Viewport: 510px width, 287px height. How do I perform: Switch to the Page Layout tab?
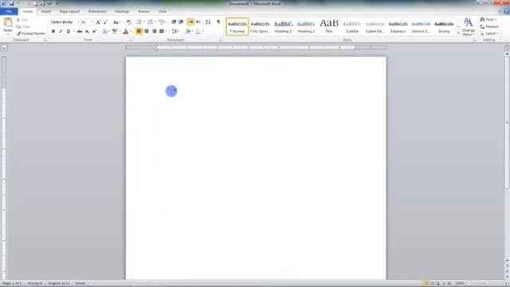point(69,11)
